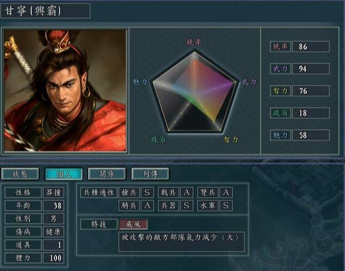Select the 武力 value field showing 94

[x=311, y=69]
